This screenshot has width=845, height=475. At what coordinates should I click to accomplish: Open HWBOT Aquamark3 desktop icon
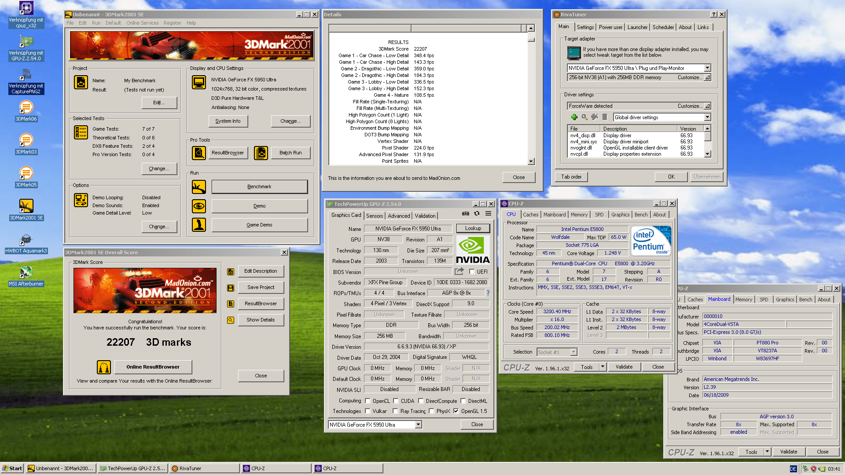point(26,243)
